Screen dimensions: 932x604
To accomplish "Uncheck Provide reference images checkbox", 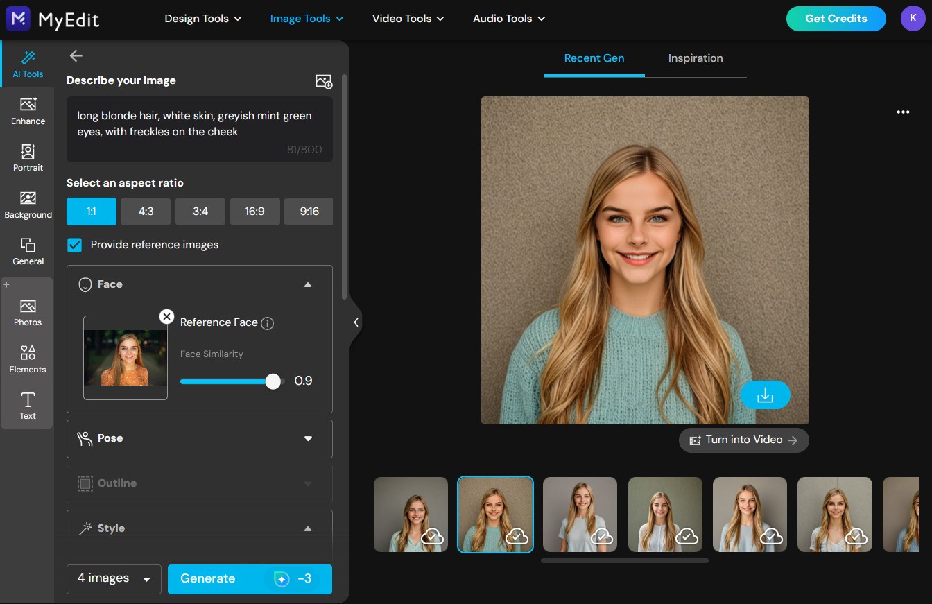I will (75, 245).
